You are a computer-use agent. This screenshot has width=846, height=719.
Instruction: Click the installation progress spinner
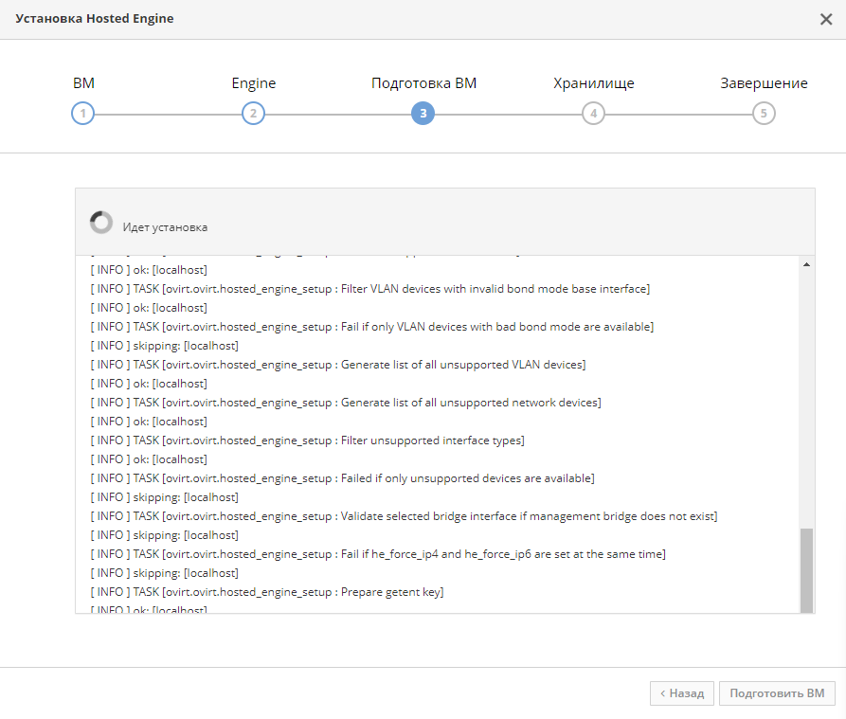coord(101,223)
